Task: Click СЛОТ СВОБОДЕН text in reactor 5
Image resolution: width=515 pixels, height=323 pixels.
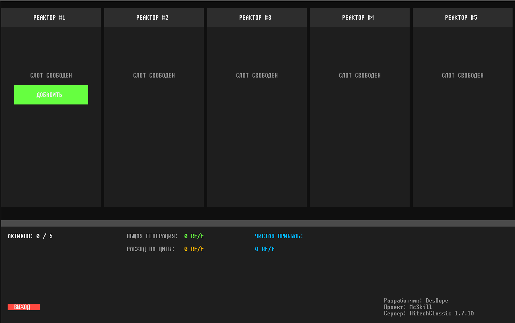Action: point(463,76)
